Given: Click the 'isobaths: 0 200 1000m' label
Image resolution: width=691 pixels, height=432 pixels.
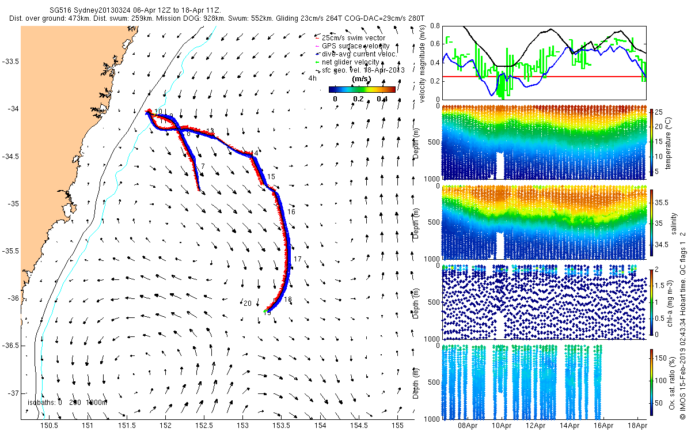Looking at the screenshot, I should [x=67, y=403].
